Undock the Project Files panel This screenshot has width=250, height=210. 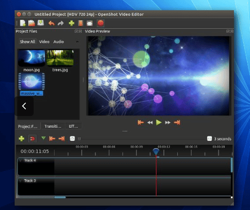(x=76, y=31)
